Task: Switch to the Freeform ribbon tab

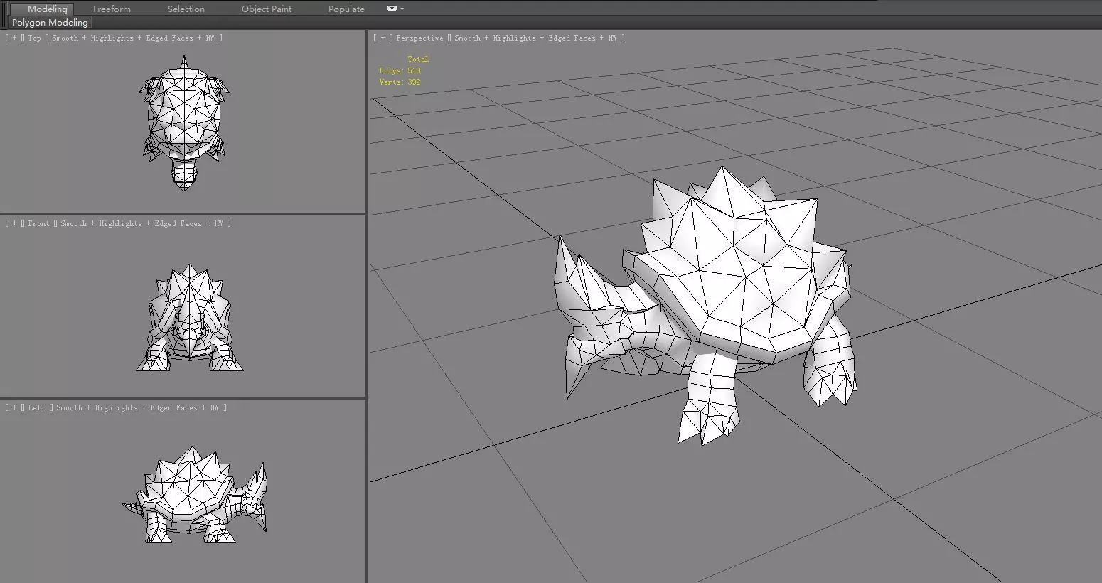Action: 112,9
